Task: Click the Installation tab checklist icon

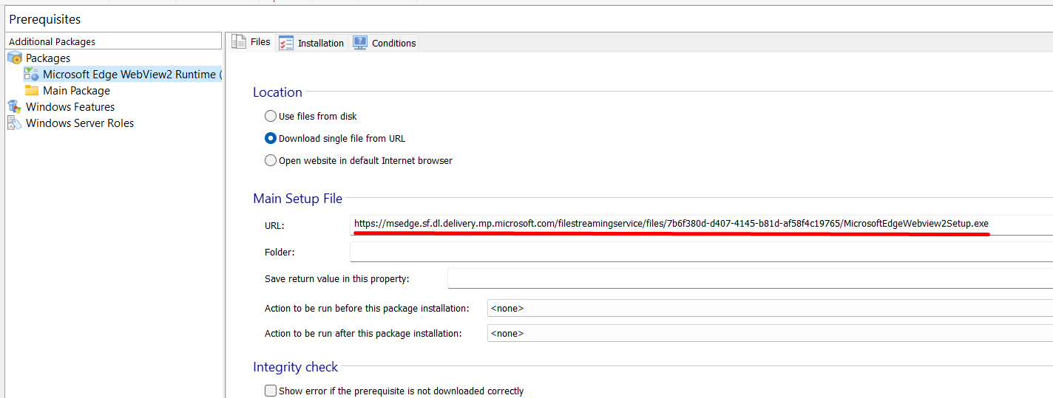Action: pyautogui.click(x=286, y=44)
